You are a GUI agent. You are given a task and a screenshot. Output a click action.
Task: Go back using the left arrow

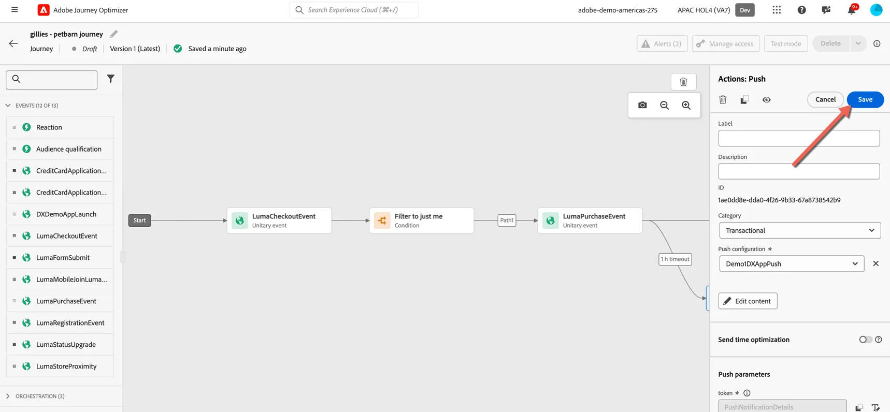[x=13, y=43]
